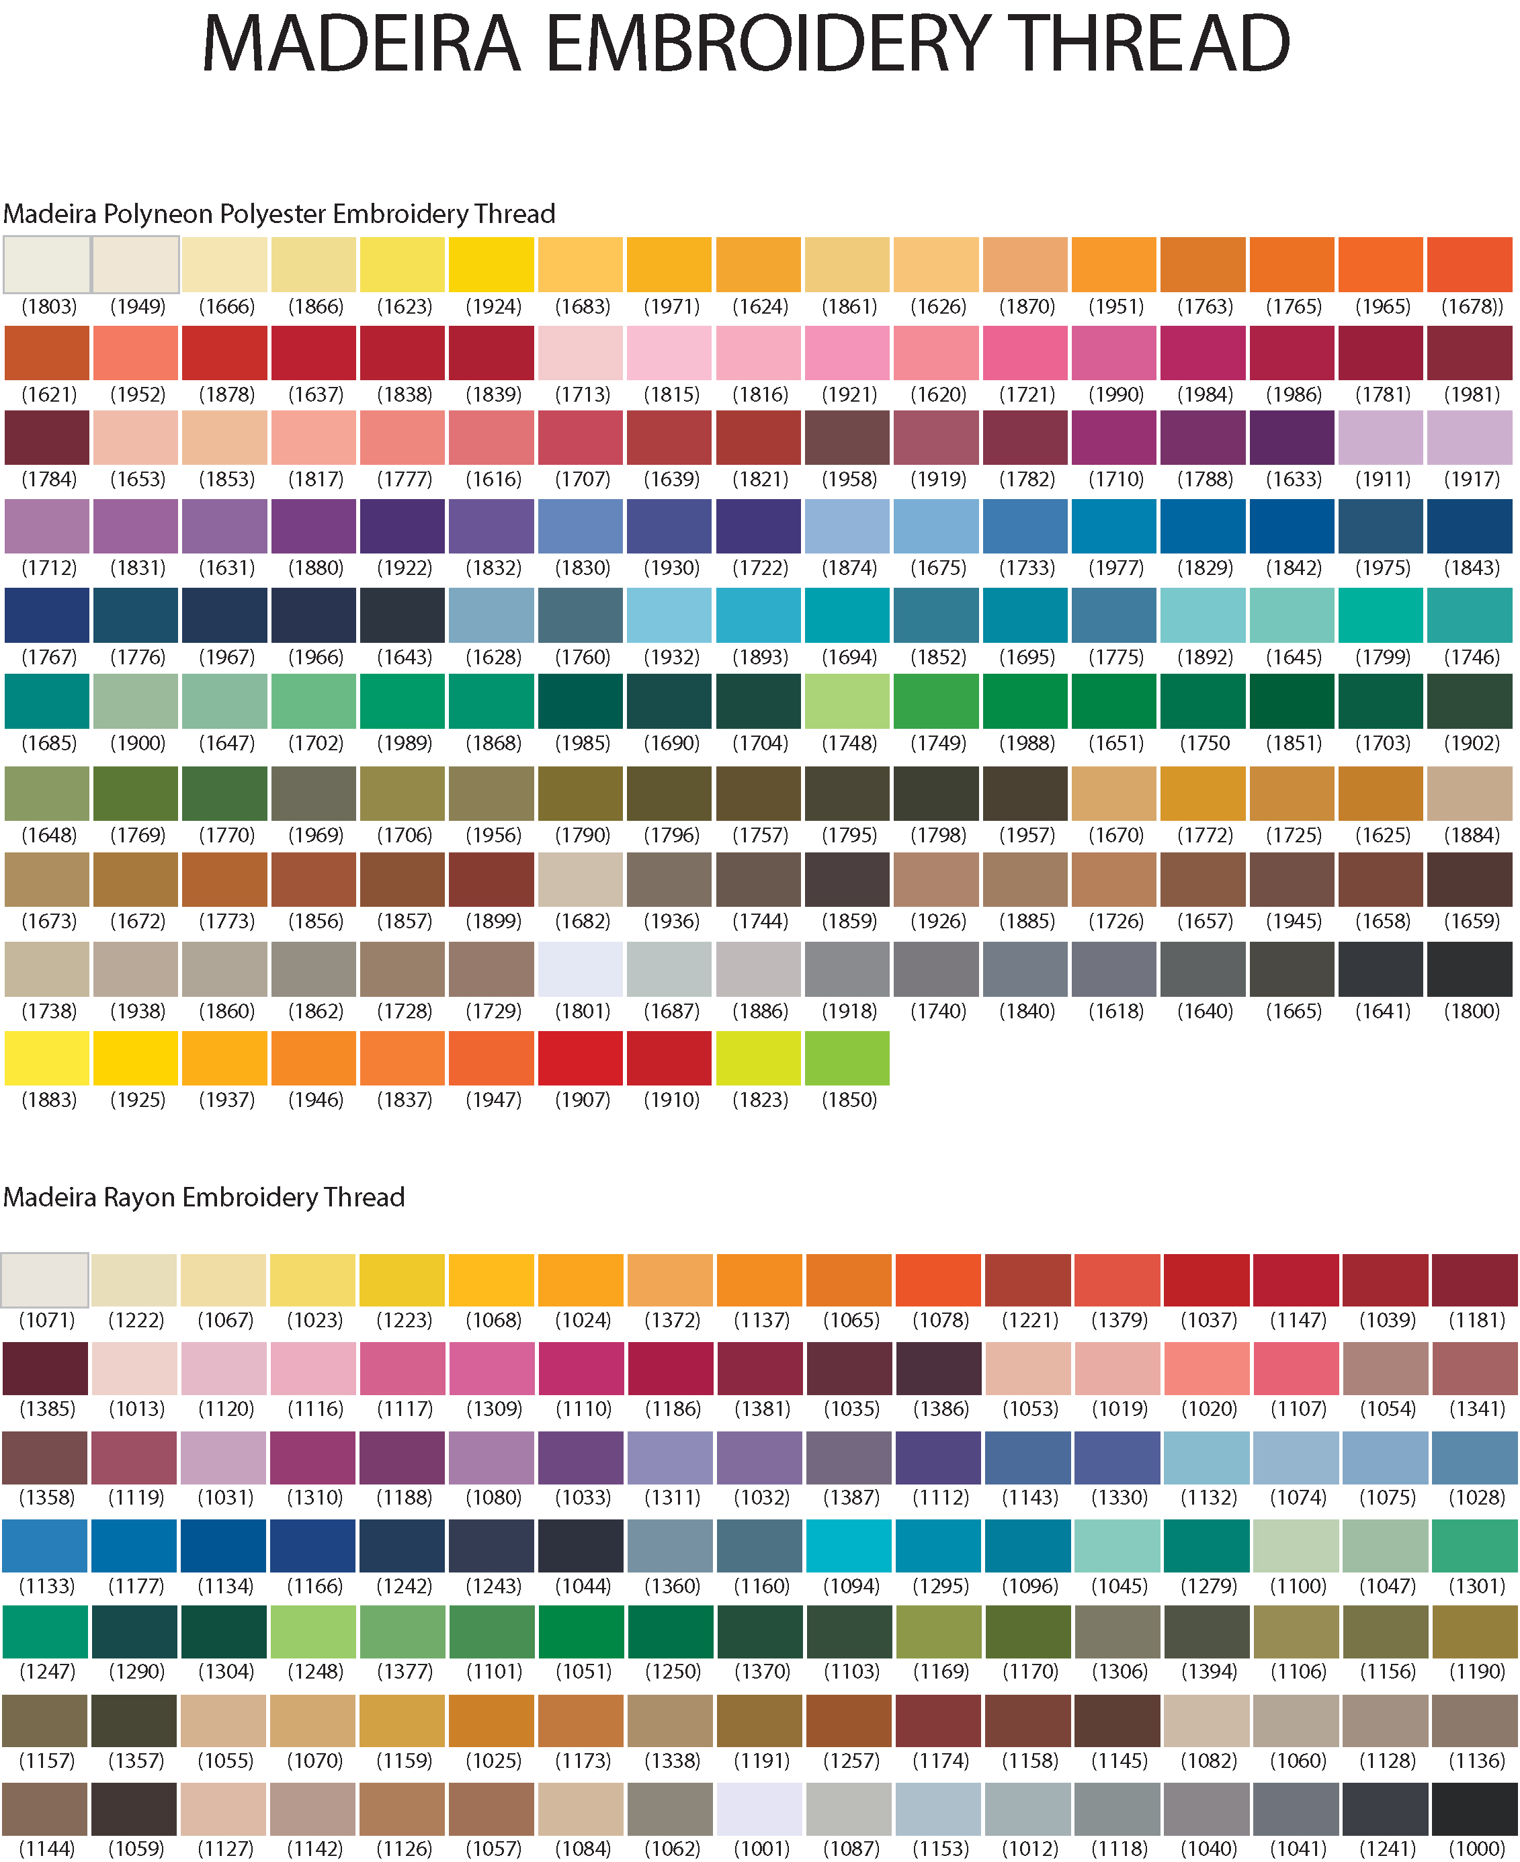
Task: Click the code label "(1925)"
Action: [138, 1100]
